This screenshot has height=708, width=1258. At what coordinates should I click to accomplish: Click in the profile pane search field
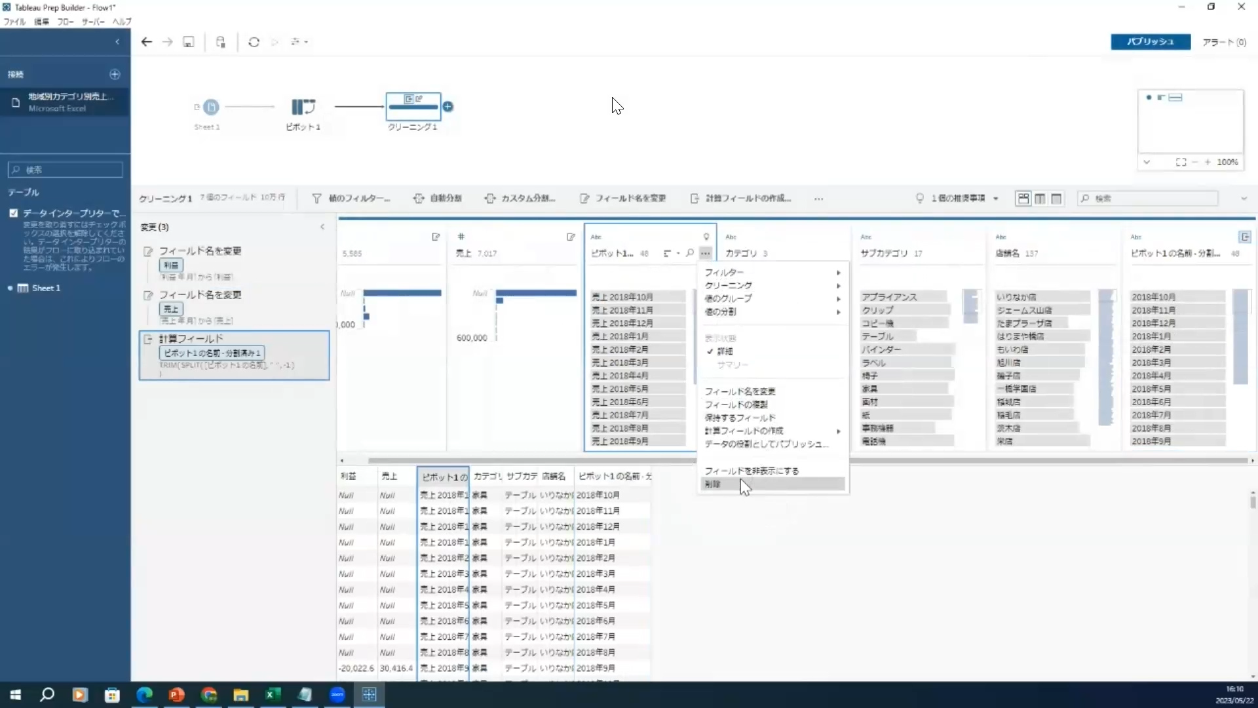pos(1148,198)
